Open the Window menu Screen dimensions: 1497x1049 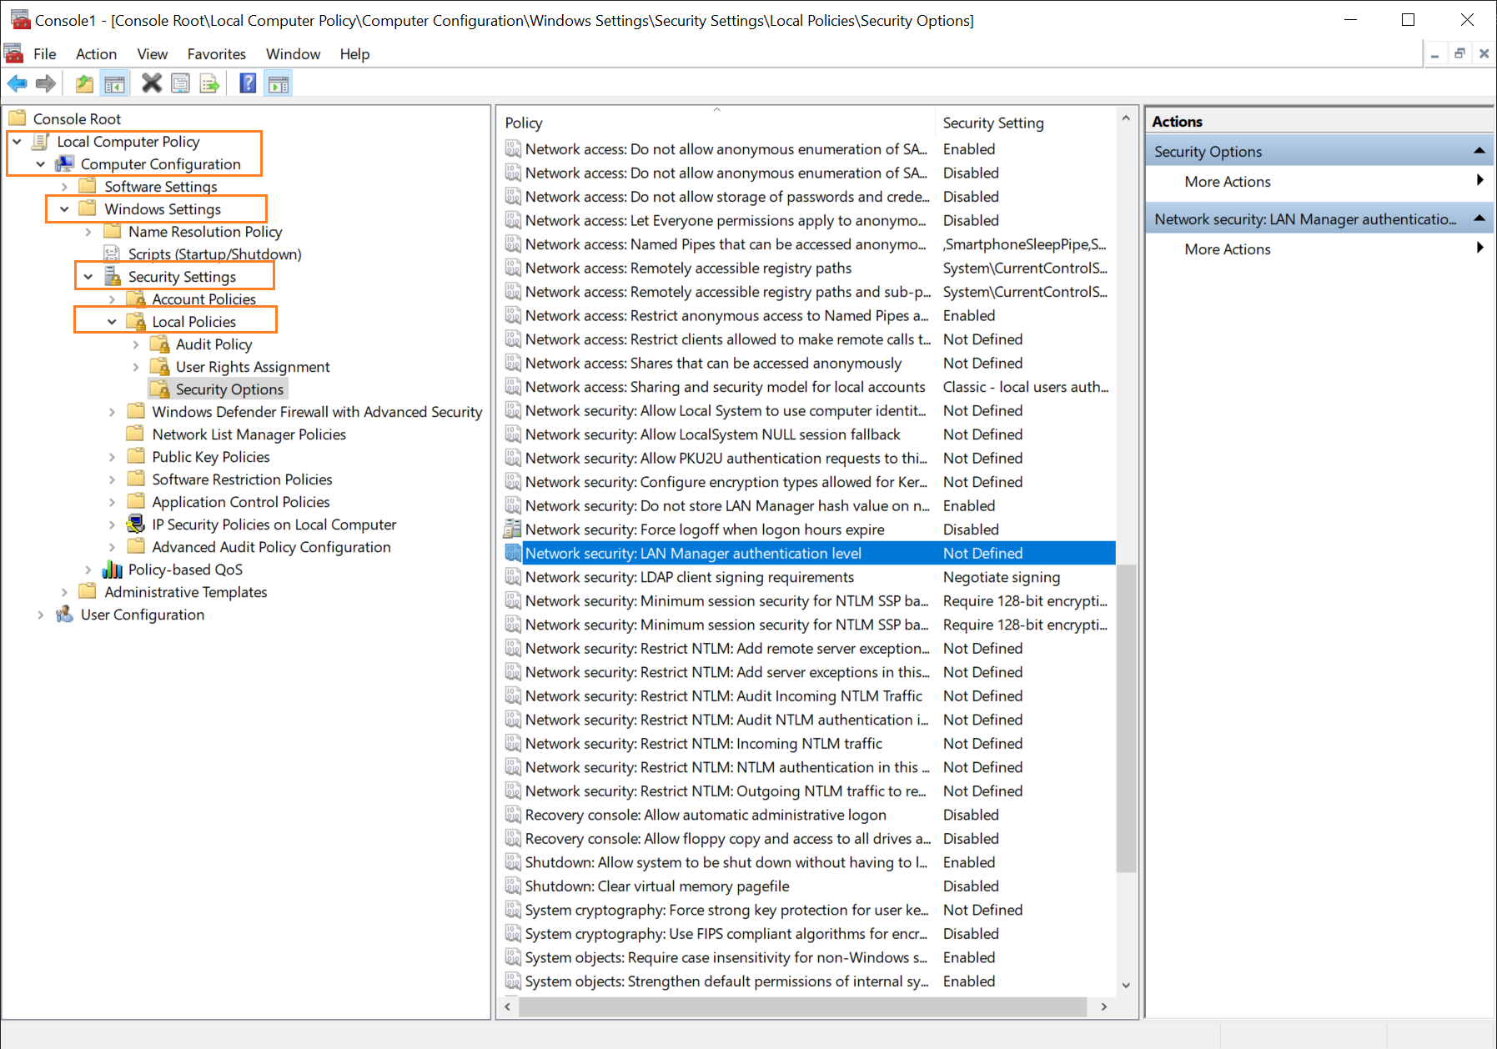tap(293, 54)
